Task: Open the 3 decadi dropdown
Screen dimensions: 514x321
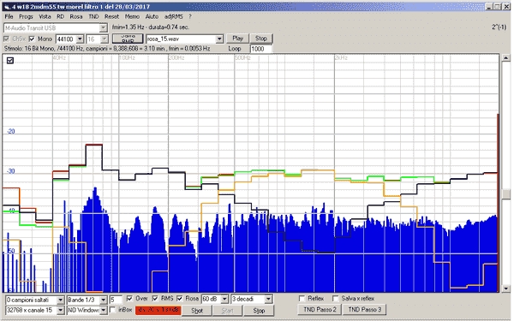Action: click(268, 299)
